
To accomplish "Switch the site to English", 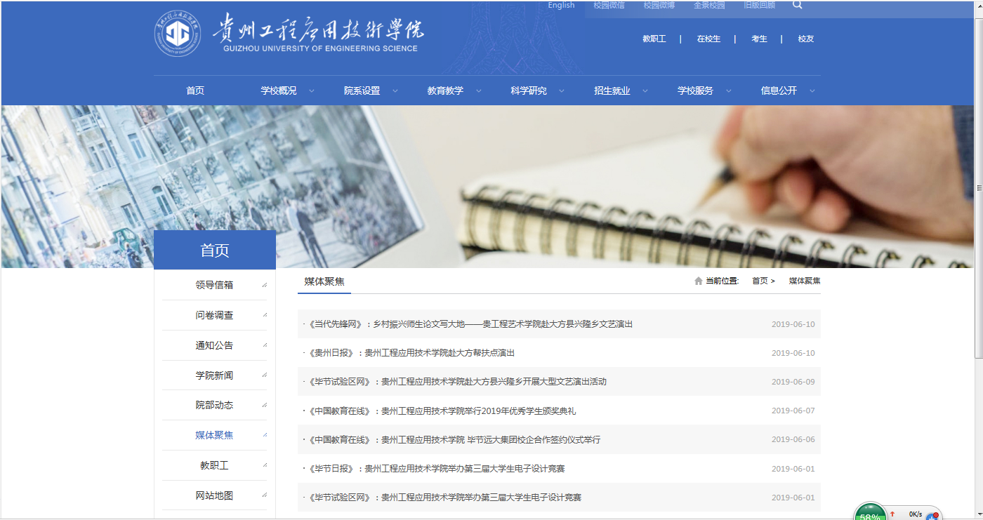I will (x=561, y=5).
